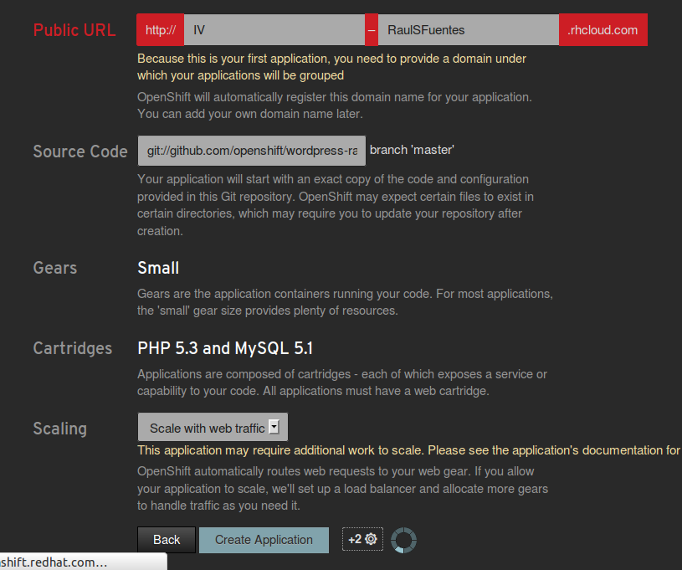Click the 'Gears' section label
This screenshot has height=570, width=682.
pos(55,268)
